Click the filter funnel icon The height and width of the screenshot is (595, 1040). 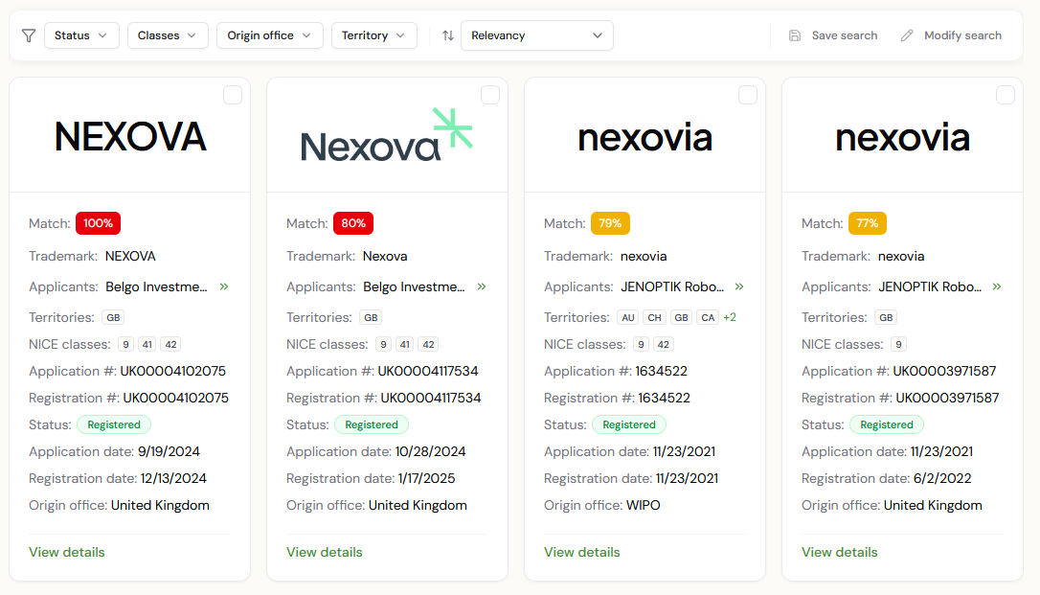coord(29,35)
